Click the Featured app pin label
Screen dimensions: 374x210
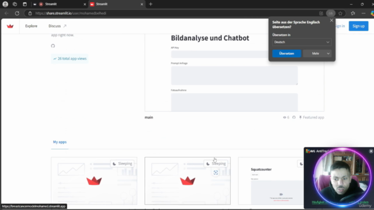tap(311, 117)
